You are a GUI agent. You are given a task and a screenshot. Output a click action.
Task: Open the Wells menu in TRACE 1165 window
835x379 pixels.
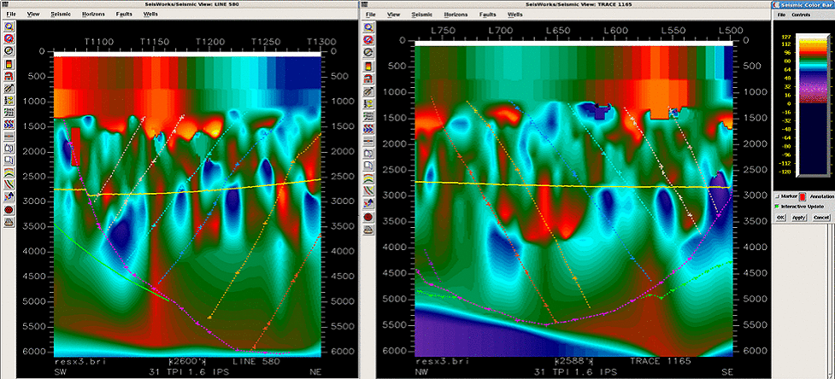(x=516, y=15)
